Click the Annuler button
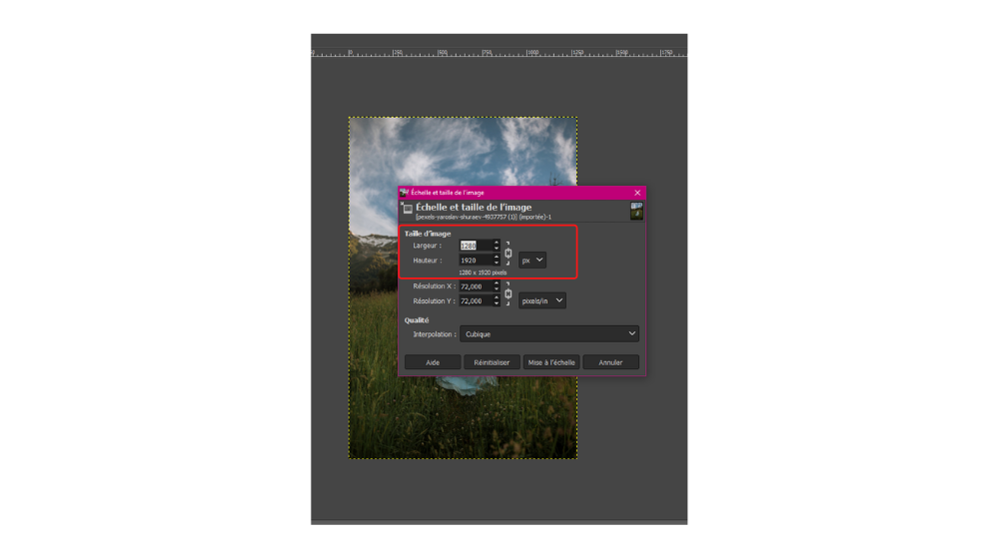The height and width of the screenshot is (559, 999). click(610, 362)
